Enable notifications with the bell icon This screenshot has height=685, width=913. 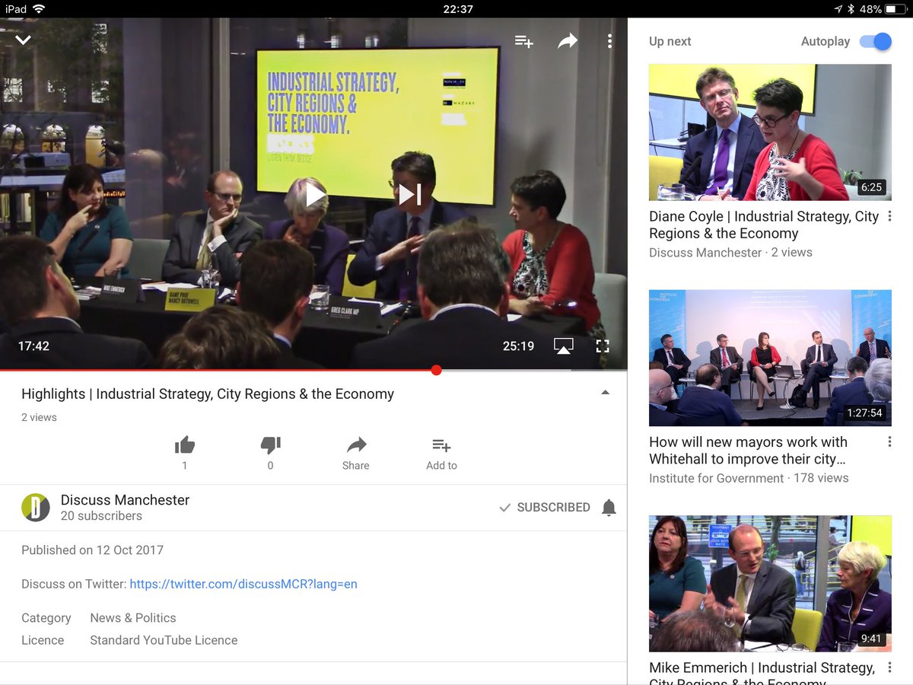tap(609, 507)
